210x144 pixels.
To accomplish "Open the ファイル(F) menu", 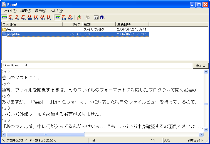I will (10, 11).
